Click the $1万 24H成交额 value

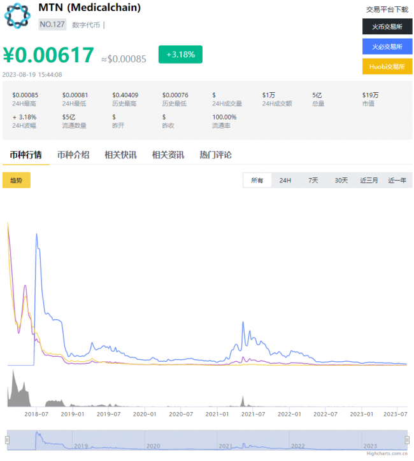[269, 95]
